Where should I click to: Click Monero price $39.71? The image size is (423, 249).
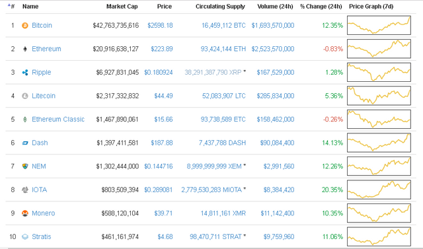(163, 213)
